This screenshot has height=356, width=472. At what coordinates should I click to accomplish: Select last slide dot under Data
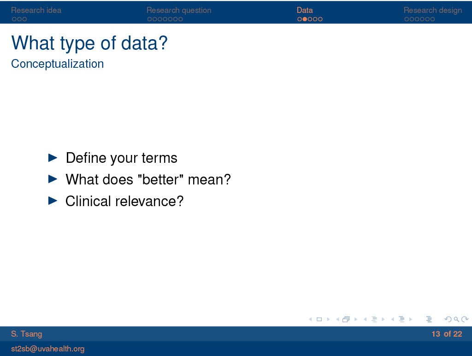320,19
